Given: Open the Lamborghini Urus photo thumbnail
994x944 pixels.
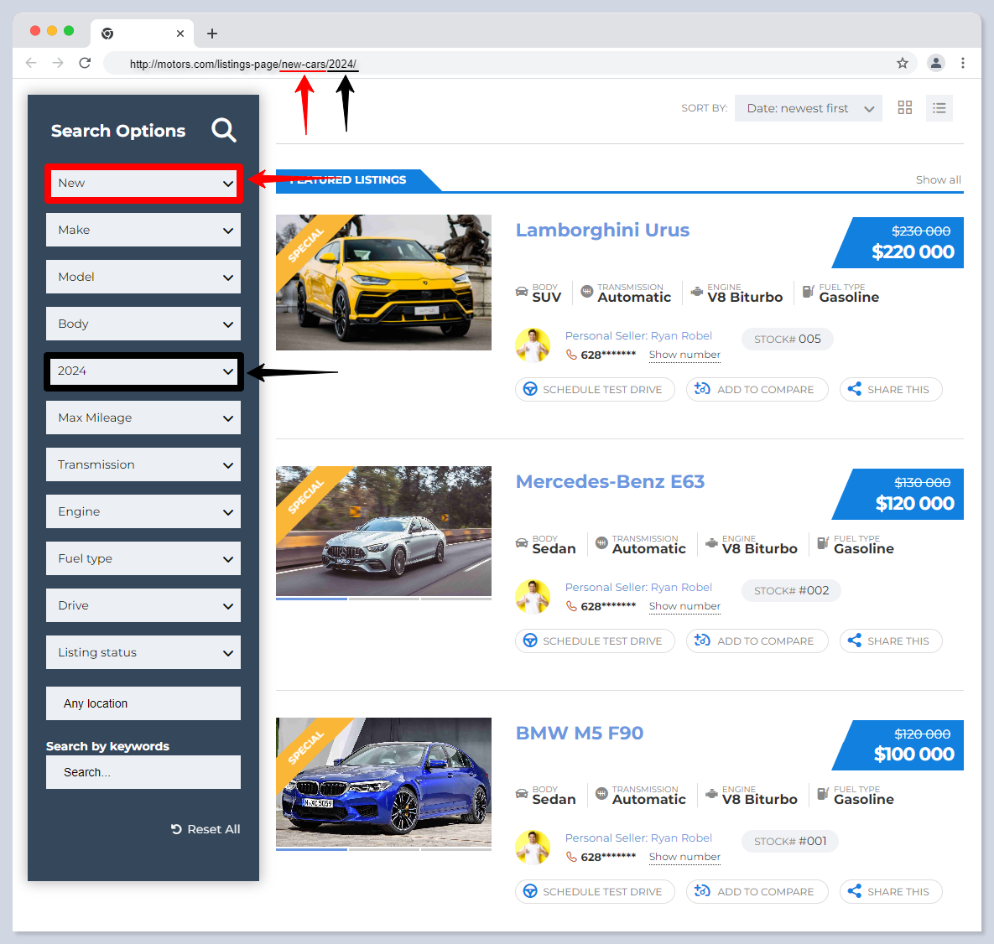Looking at the screenshot, I should click(383, 283).
